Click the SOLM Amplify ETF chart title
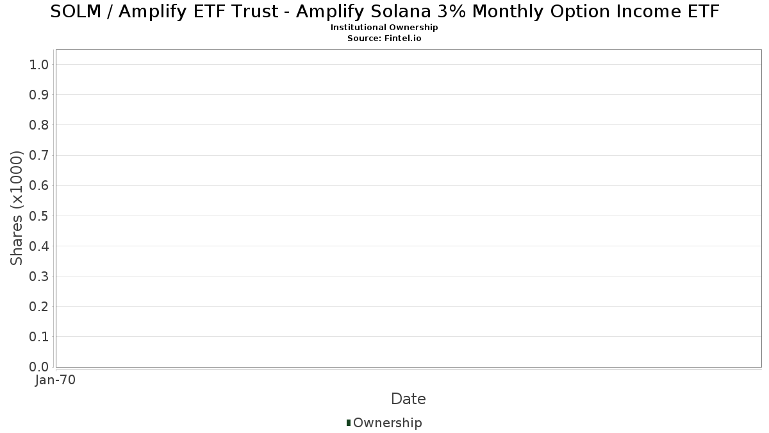Viewport: 769px width, 433px height. (x=384, y=12)
